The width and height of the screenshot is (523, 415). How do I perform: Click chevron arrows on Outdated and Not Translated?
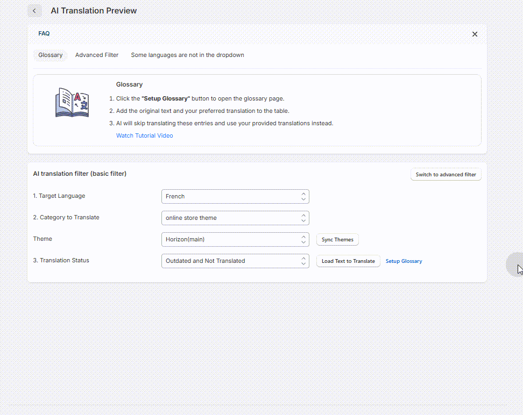click(303, 261)
